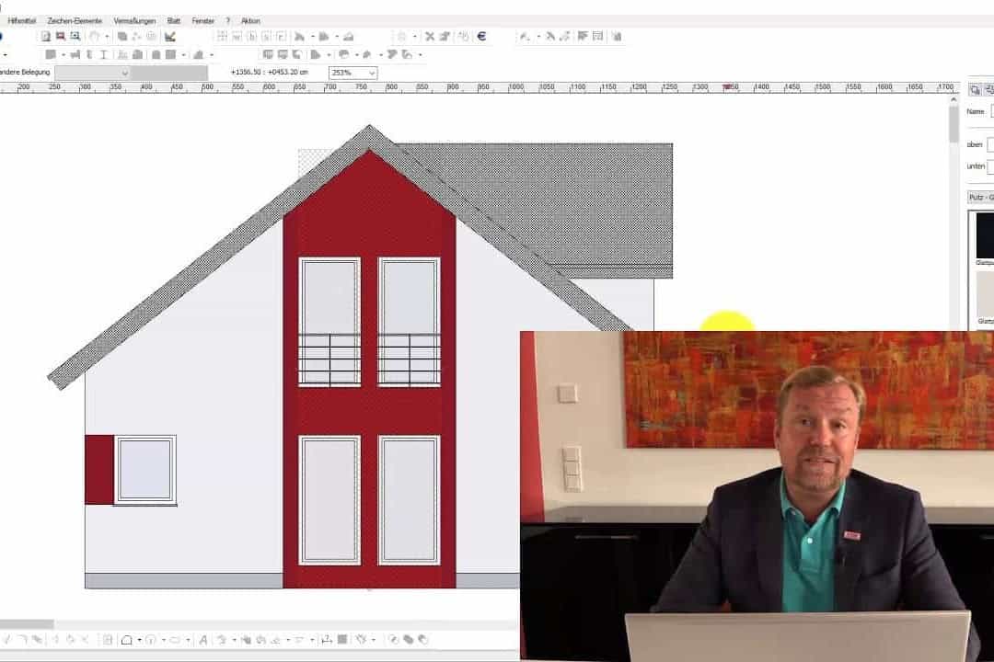Click the X delete icon in top toolbar

tap(429, 37)
